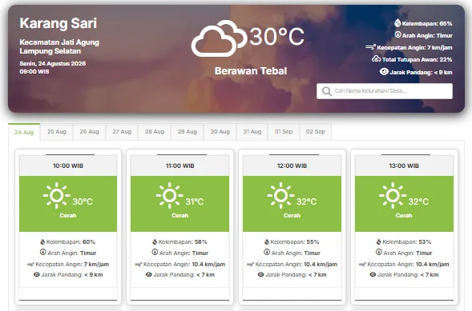472x311 pixels.
Task: Click the visibility eye icon in header
Action: pyautogui.click(x=384, y=71)
